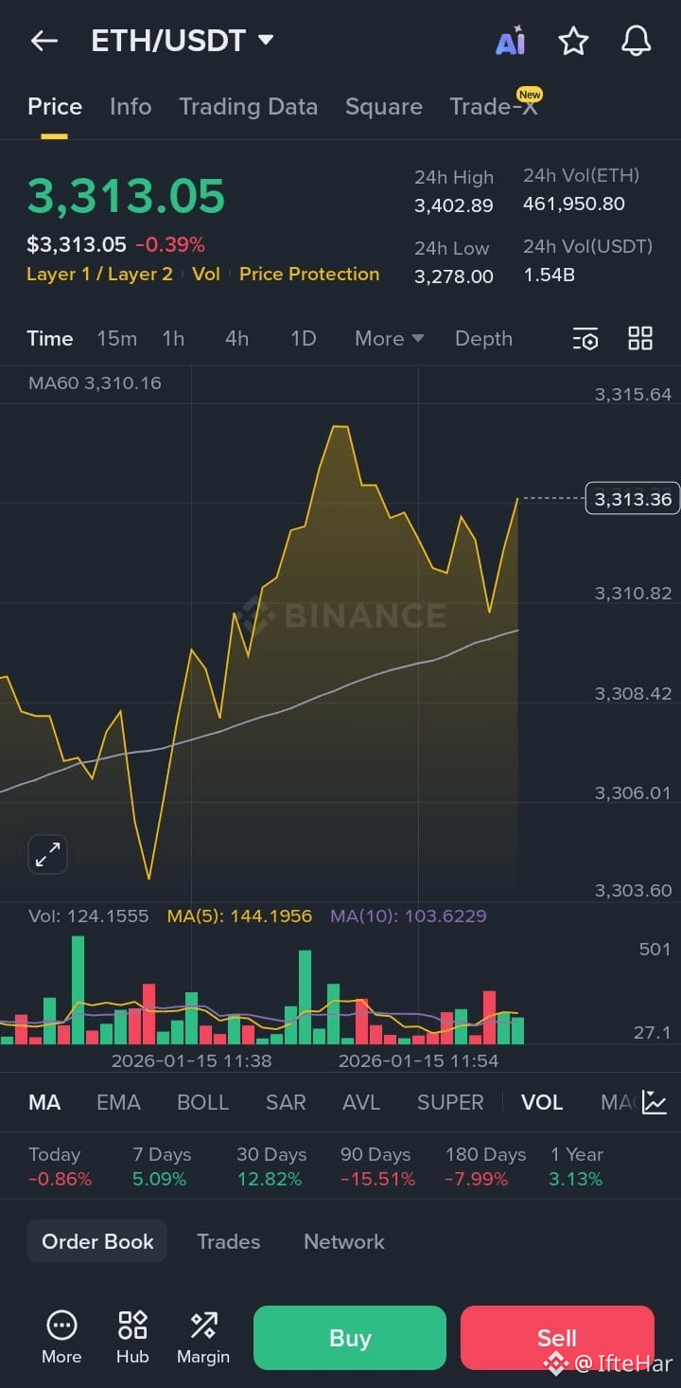This screenshot has height=1388, width=681.
Task: Open the grid layout icon
Action: (x=640, y=338)
